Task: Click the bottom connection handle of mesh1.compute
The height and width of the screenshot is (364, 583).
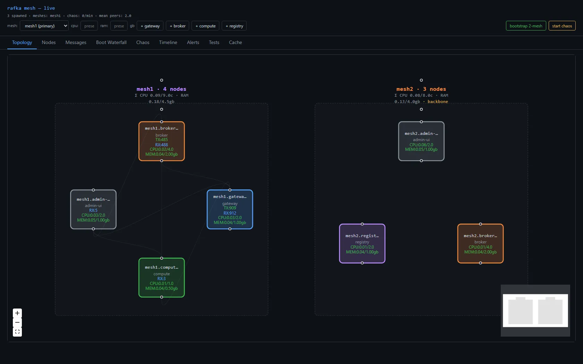Action: pyautogui.click(x=161, y=297)
